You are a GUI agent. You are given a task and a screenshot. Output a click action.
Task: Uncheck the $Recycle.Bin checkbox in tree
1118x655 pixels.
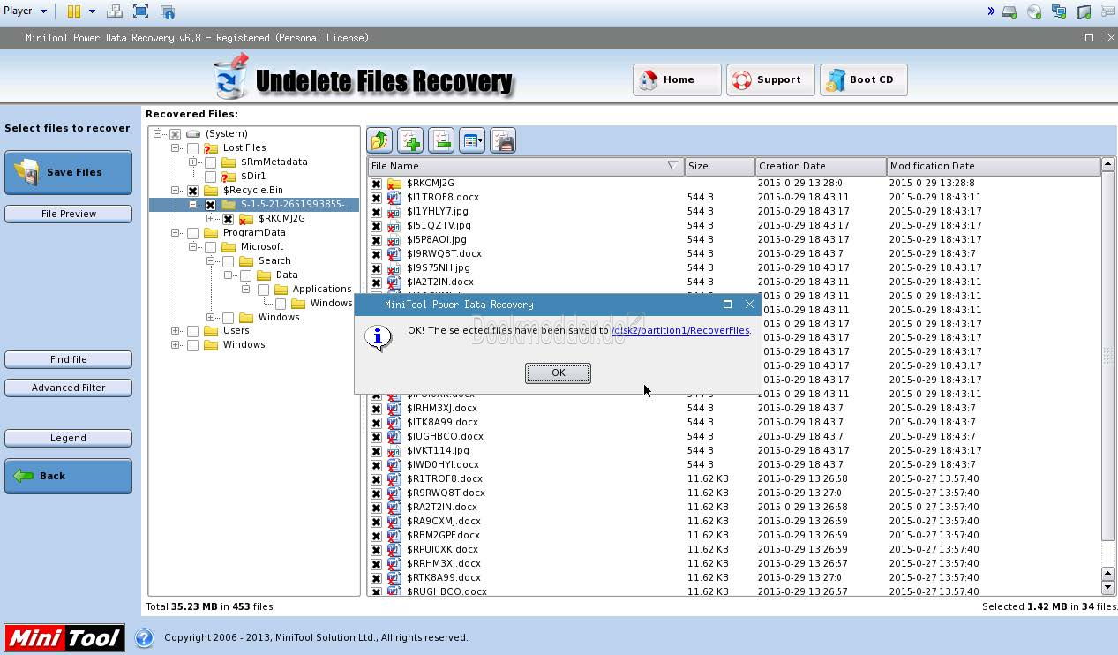(x=192, y=191)
